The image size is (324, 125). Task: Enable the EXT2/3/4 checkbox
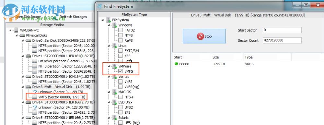tap(120, 51)
